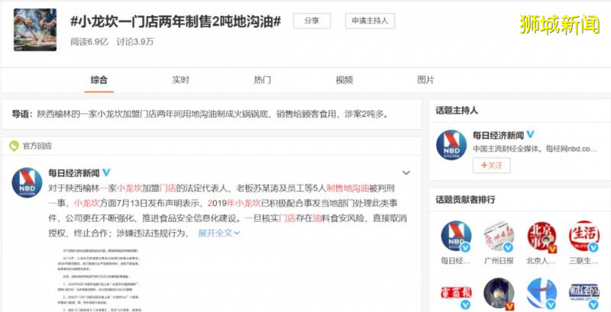The image size is (611, 312).
Task: Open dark portrait contributor avatar in second row
Action: pyautogui.click(x=499, y=294)
